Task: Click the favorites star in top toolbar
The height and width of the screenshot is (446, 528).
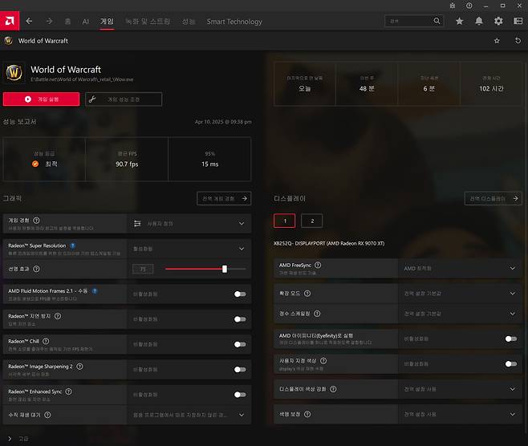Action: (460, 21)
